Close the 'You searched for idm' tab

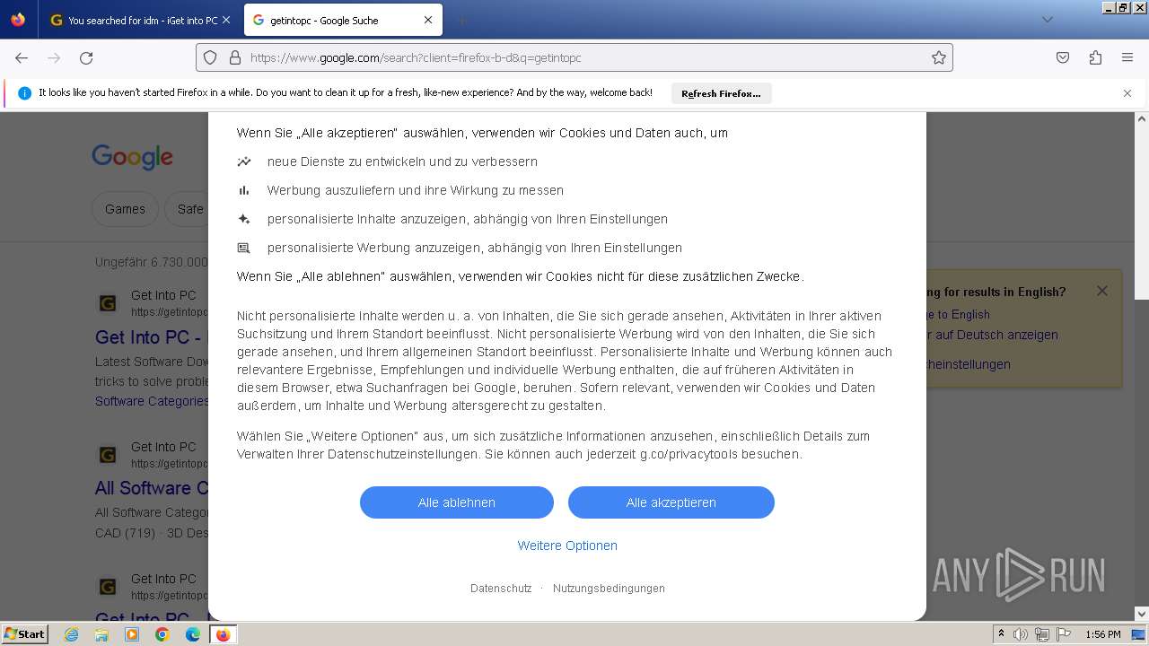pos(225,20)
